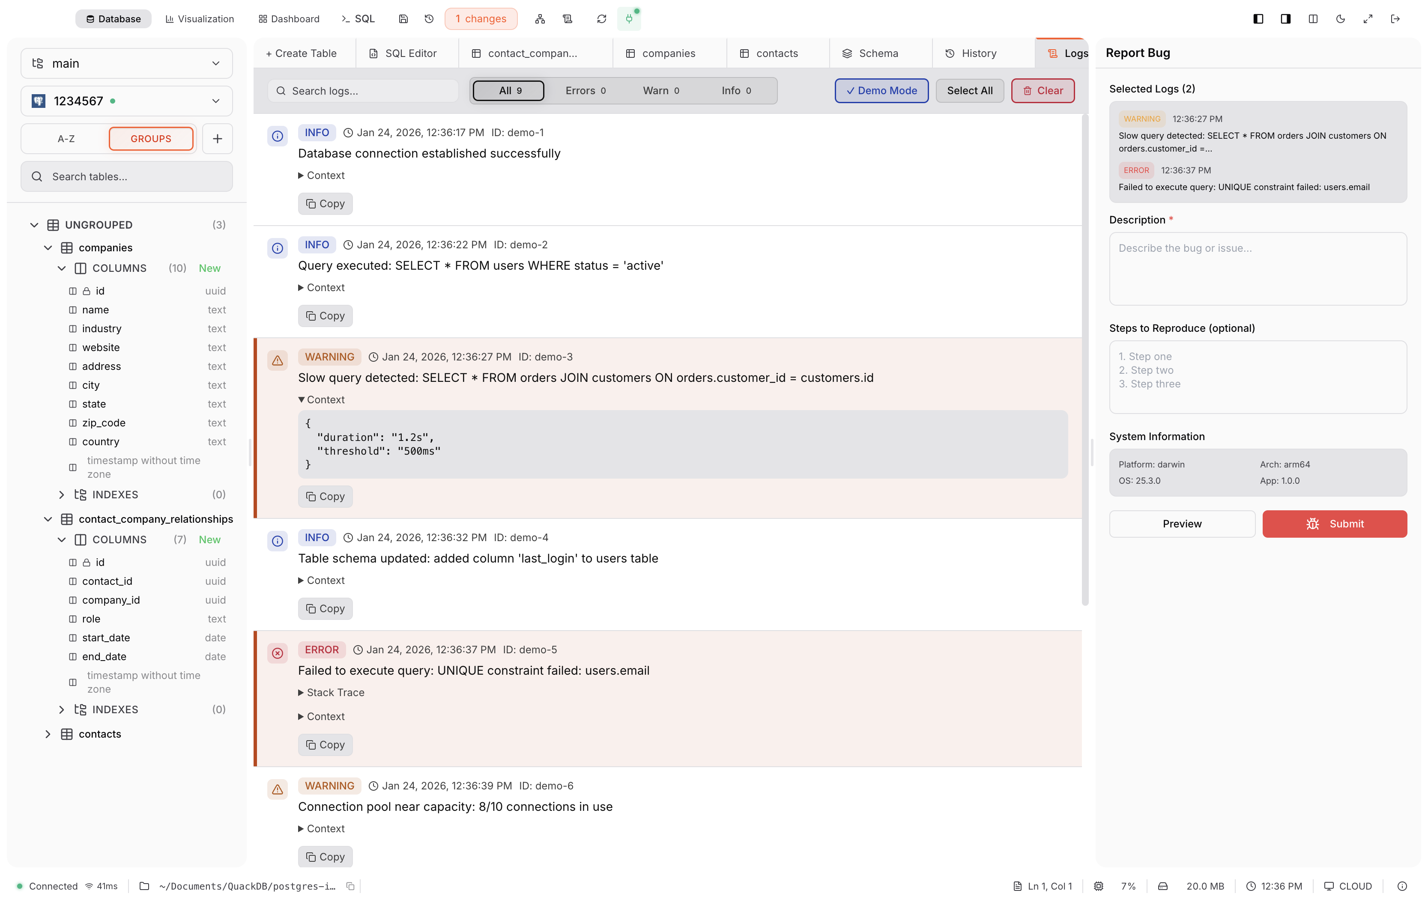Click the memory disk icon in status bar
1428x905 pixels.
click(1163, 886)
